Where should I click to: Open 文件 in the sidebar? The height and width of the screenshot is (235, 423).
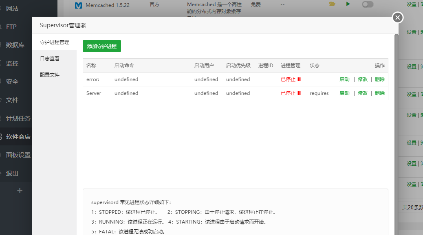tap(12, 100)
